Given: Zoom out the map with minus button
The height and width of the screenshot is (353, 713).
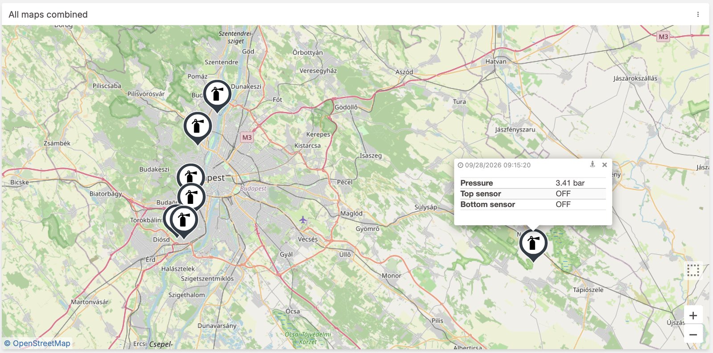Looking at the screenshot, I should (693, 334).
